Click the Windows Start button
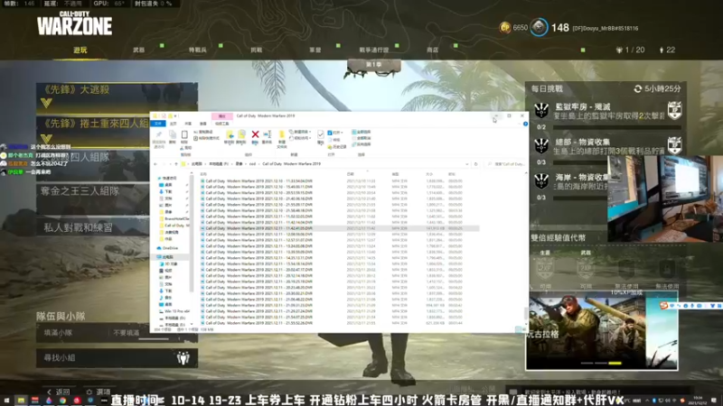723x406 pixels. (x=6, y=401)
